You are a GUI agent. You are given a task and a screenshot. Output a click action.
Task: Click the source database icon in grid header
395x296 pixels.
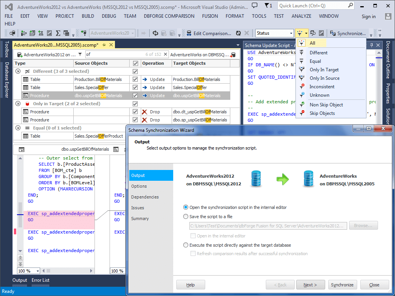[x=20, y=55]
